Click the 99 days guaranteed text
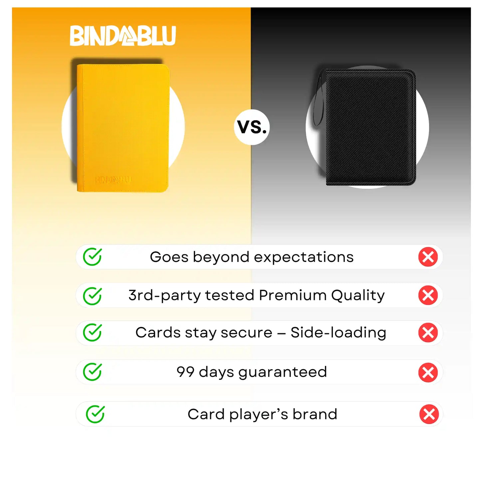Viewport: 481px width, 481px height. point(252,372)
